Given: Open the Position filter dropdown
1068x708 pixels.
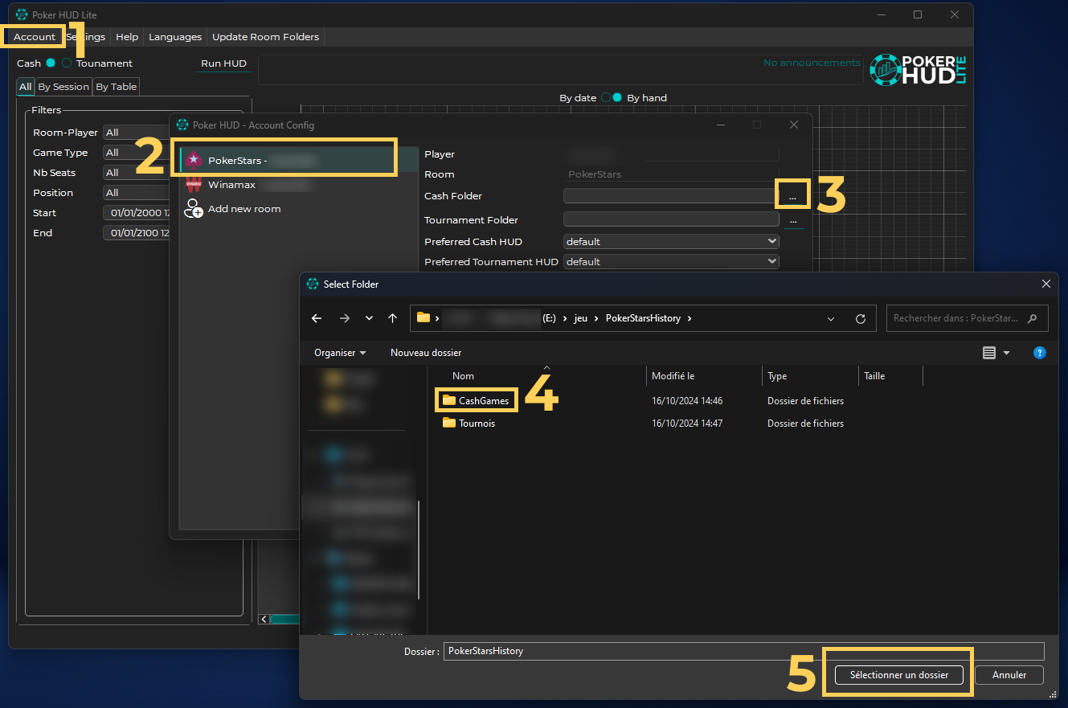Looking at the screenshot, I should pyautogui.click(x=136, y=193).
